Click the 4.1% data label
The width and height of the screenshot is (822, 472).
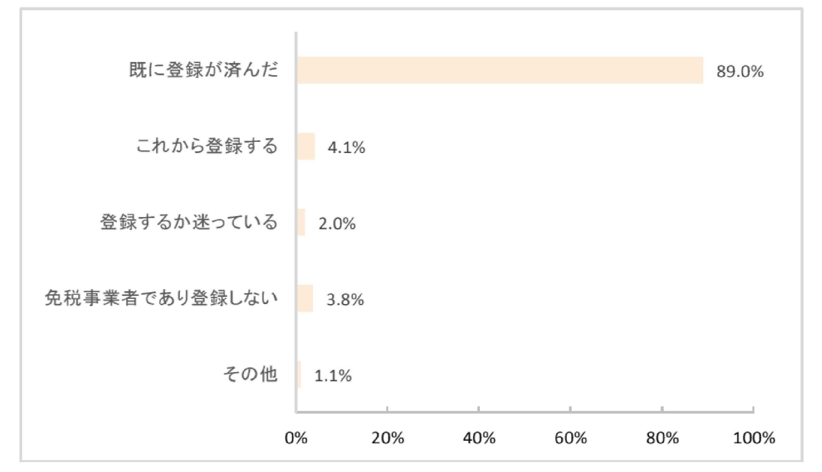point(346,147)
